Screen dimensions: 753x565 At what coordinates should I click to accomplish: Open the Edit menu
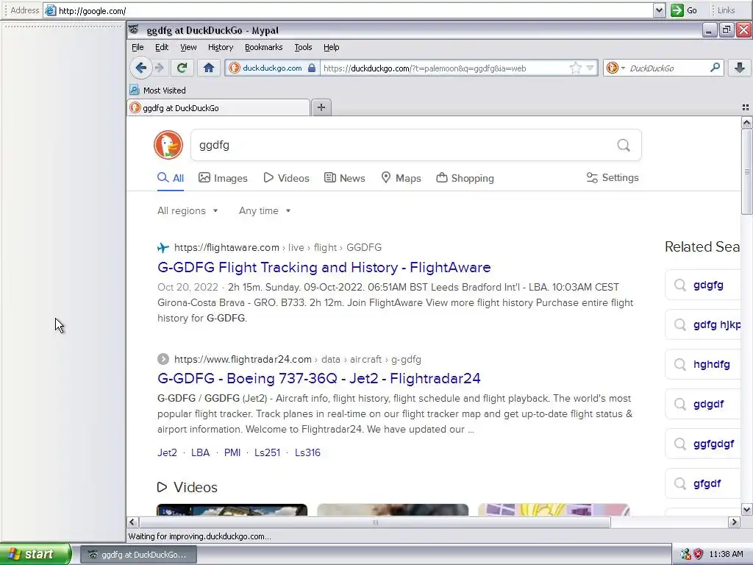pyautogui.click(x=161, y=47)
